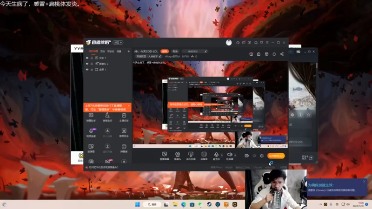Open the headset customer service icon

tap(238, 43)
